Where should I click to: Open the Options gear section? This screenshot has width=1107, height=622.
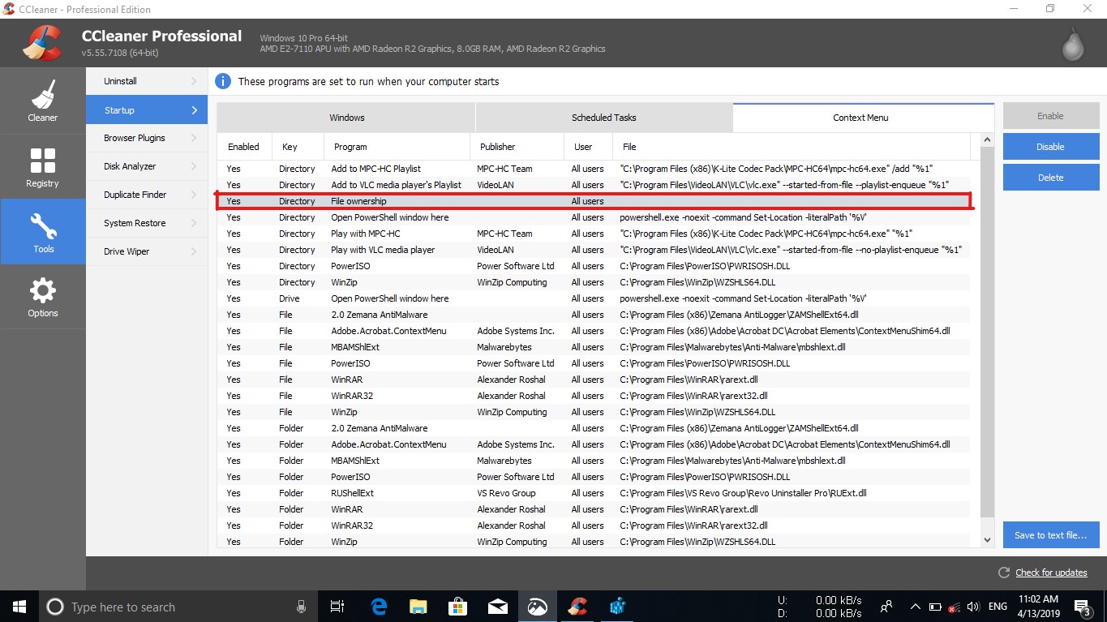click(x=42, y=297)
